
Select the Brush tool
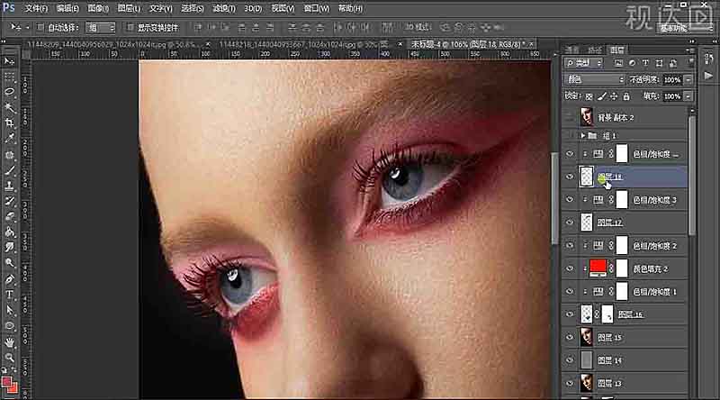click(x=9, y=170)
